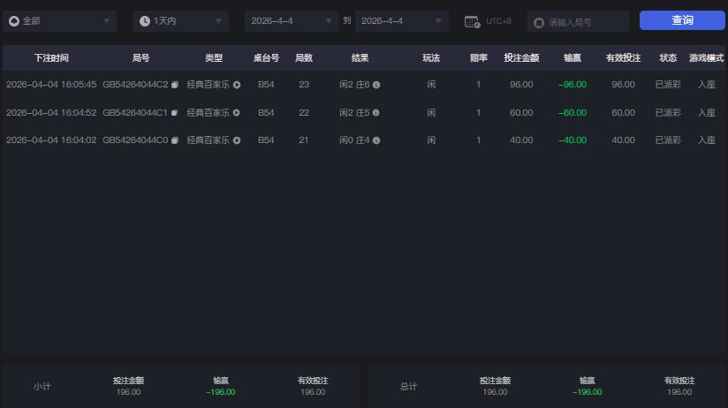The height and width of the screenshot is (408, 728).
Task: Copy round number GB54264044C1
Action: tap(174, 113)
